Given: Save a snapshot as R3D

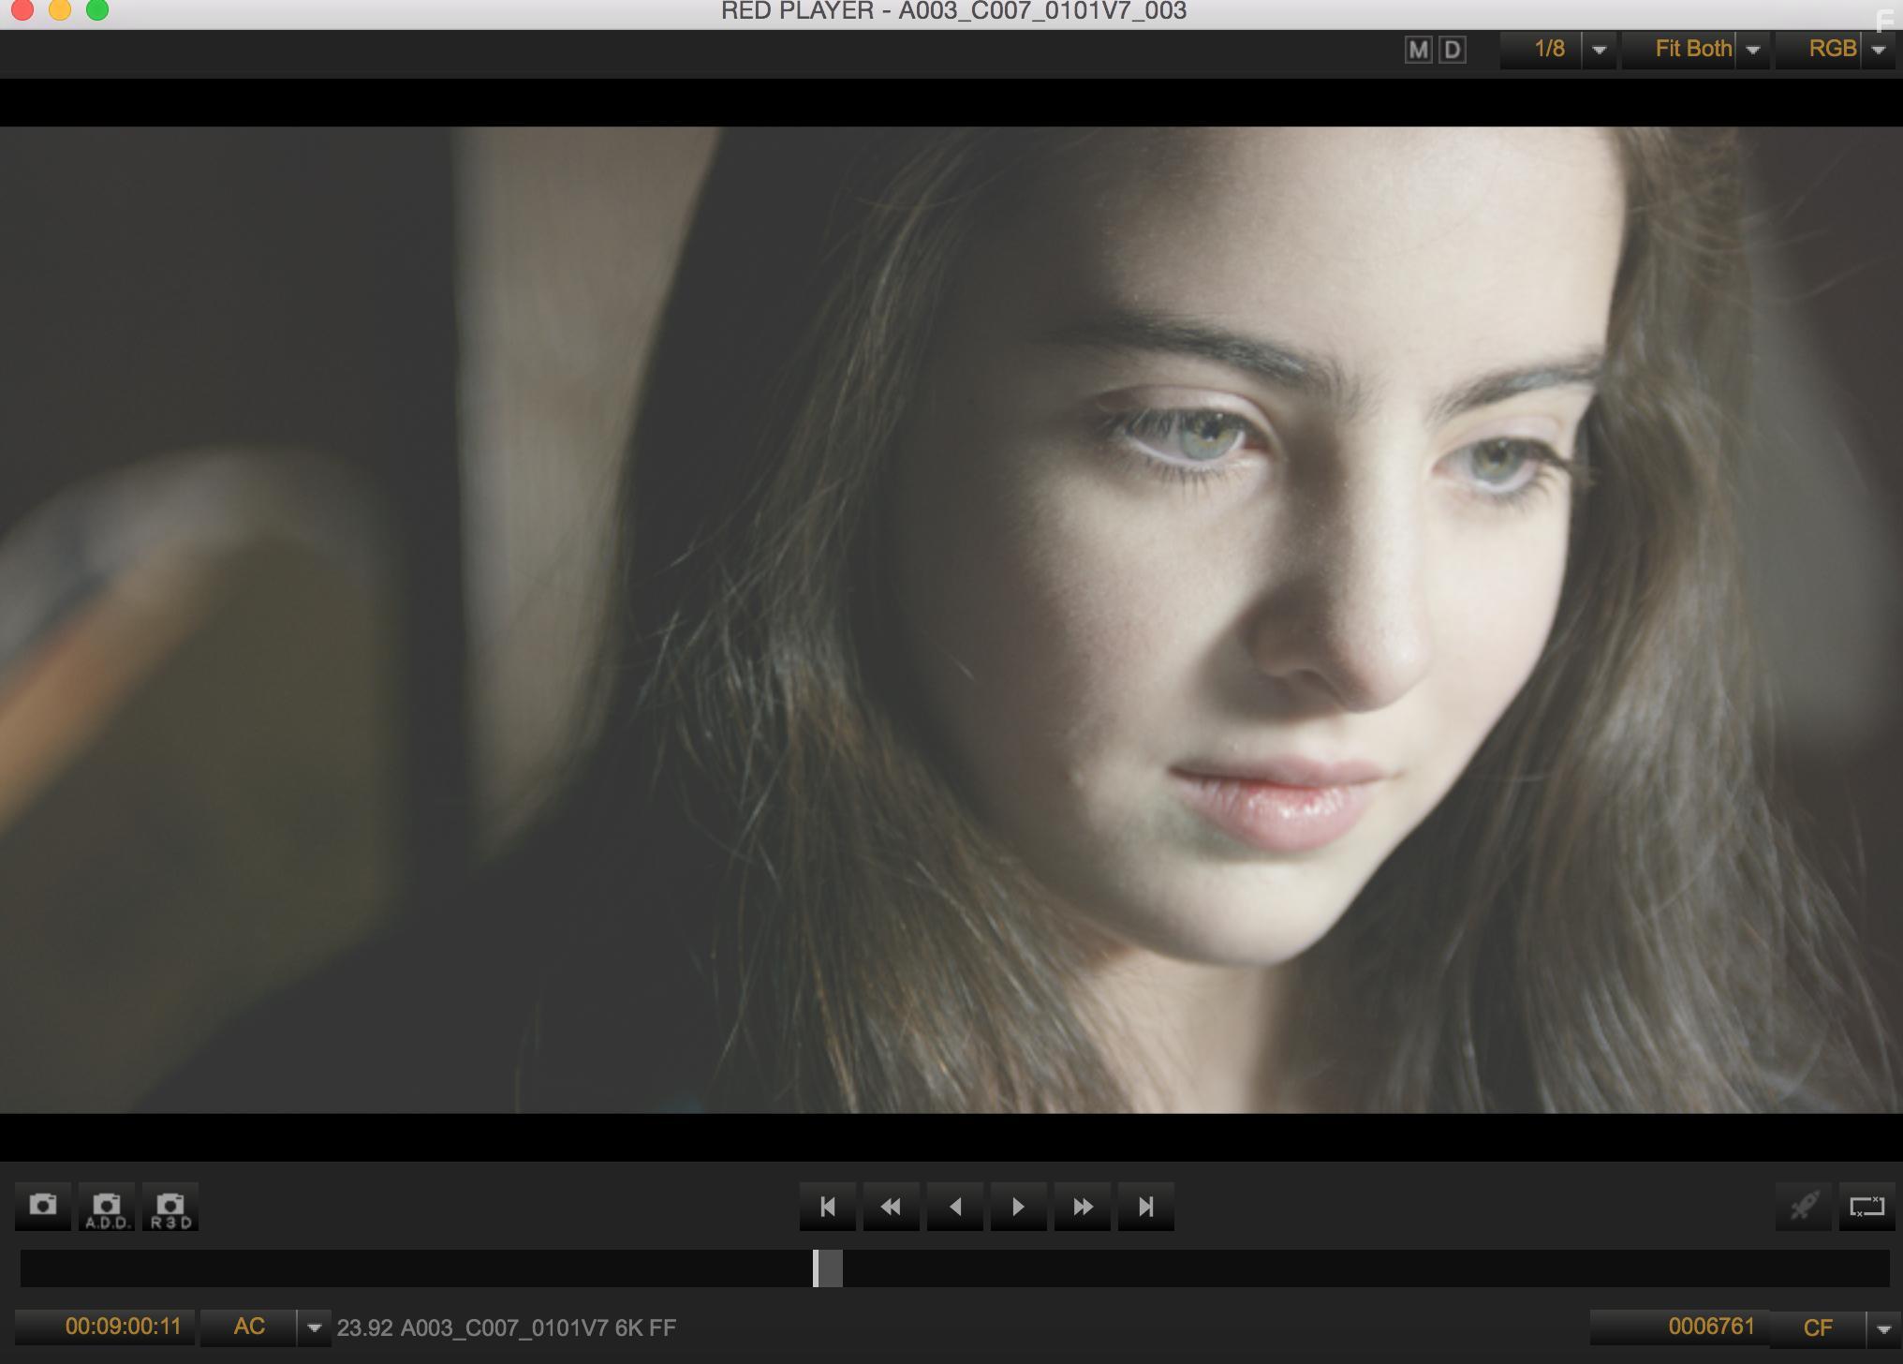Looking at the screenshot, I should point(170,1207).
